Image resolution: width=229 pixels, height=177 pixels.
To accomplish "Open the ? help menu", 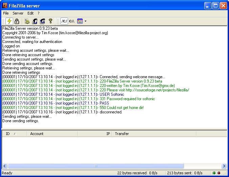I will (x=38, y=13).
